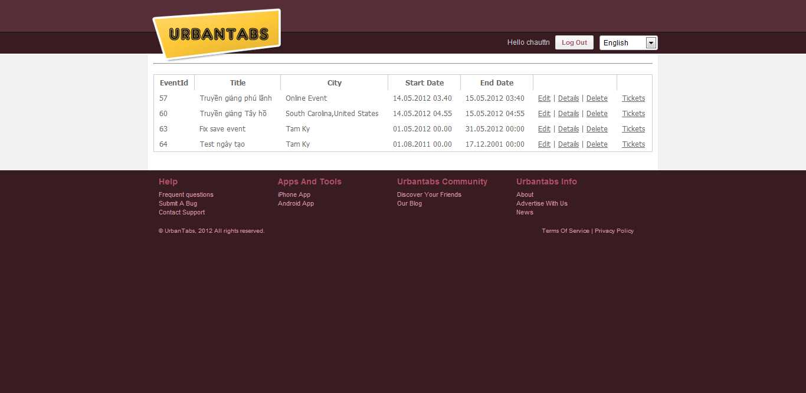Edit event 64 Test ngày tạo
Viewport: 806px width, 393px height.
click(544, 144)
